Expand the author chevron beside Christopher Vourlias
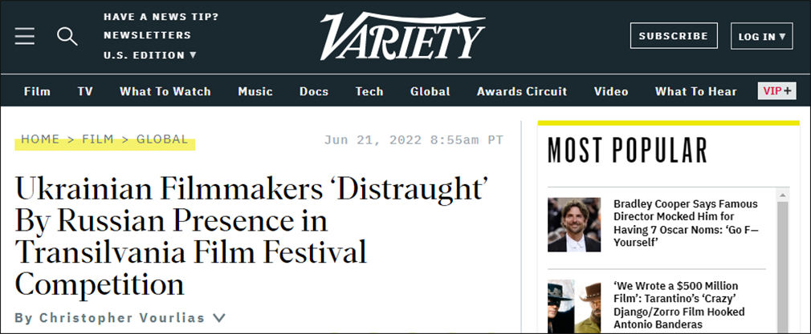 [x=219, y=318]
